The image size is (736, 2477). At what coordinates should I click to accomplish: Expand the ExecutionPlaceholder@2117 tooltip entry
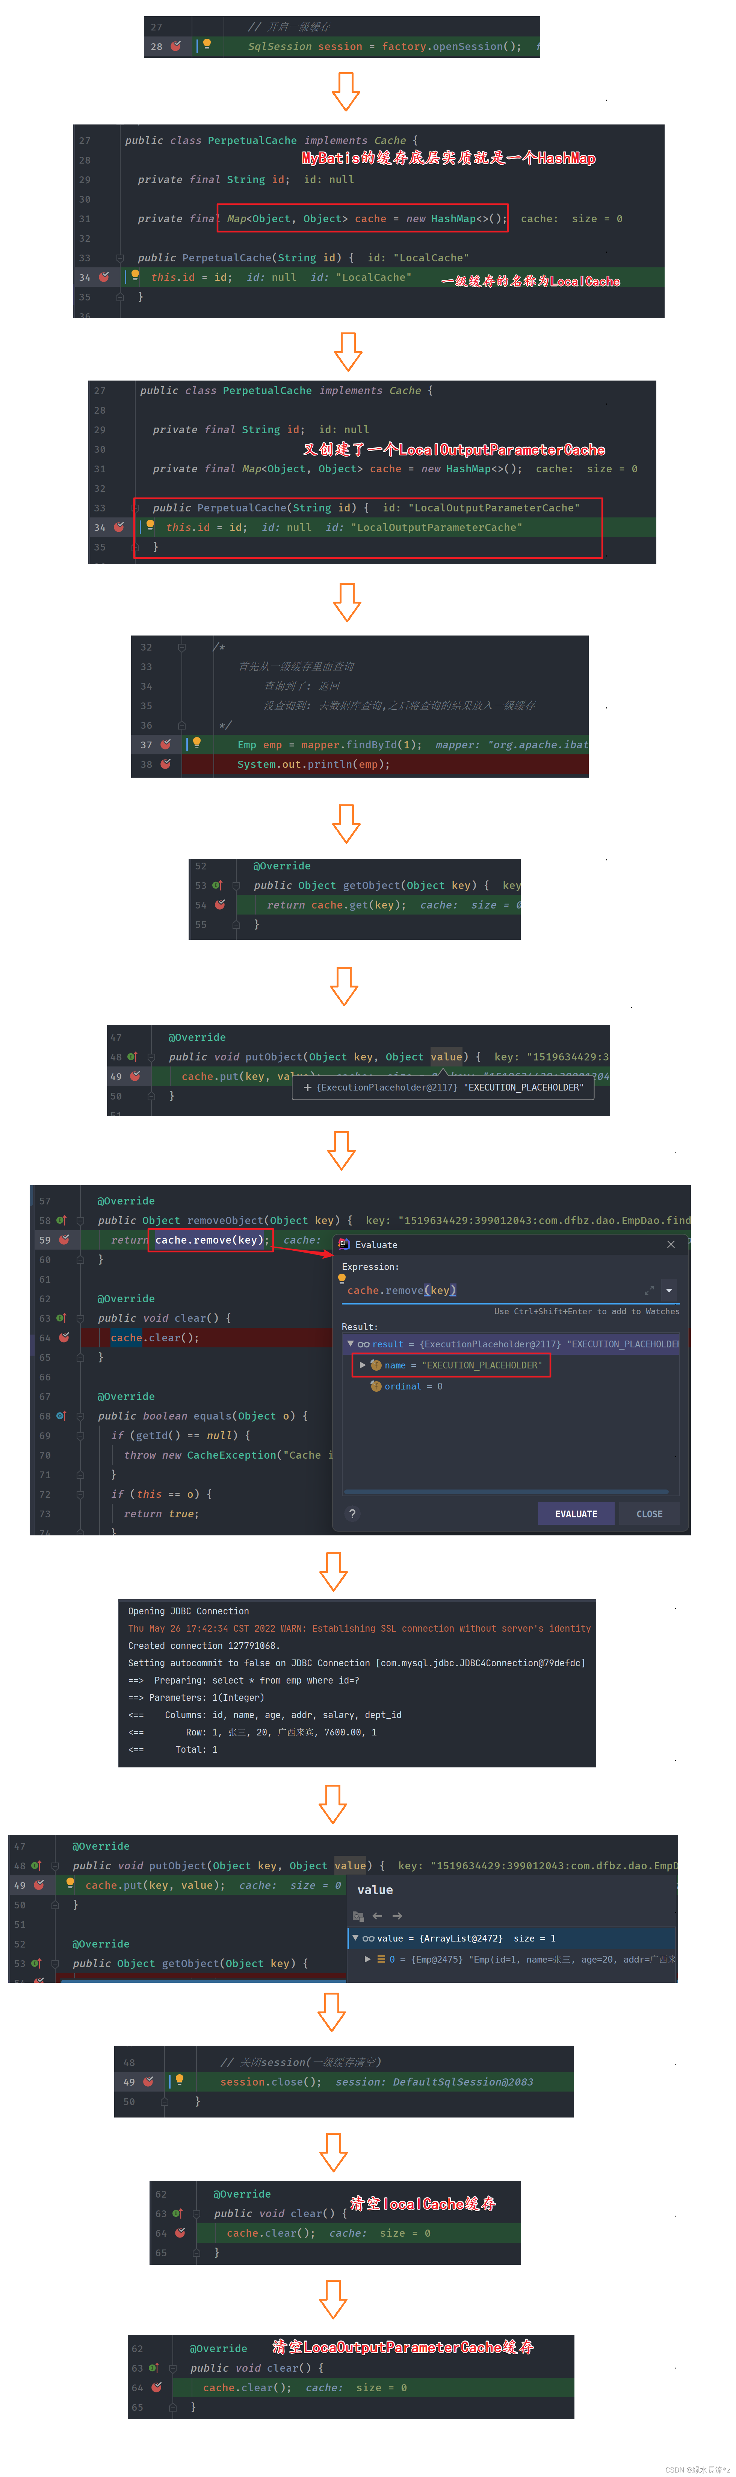tap(307, 1088)
